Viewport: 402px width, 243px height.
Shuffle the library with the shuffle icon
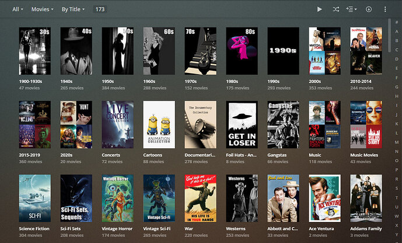click(336, 9)
